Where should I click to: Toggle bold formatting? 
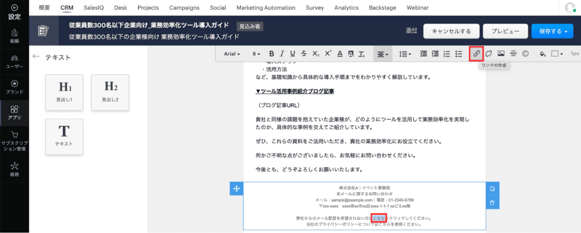pos(271,54)
